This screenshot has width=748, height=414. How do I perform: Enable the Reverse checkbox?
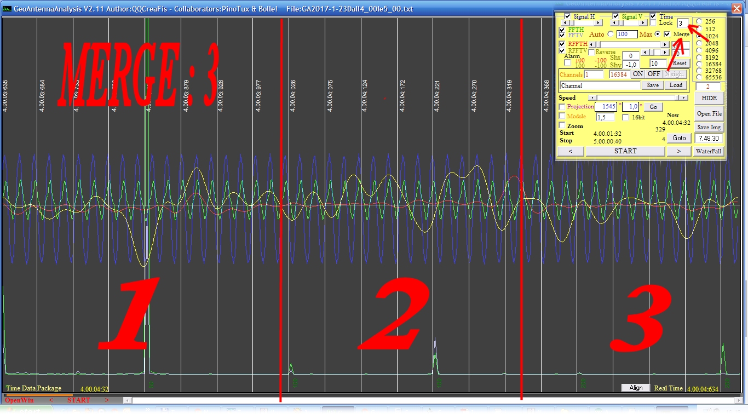pyautogui.click(x=592, y=52)
